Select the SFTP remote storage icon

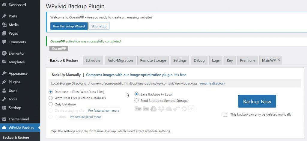click(146, 109)
